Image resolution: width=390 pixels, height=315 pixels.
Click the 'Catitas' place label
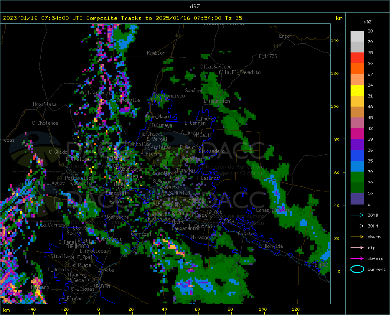pyautogui.click(x=247, y=234)
